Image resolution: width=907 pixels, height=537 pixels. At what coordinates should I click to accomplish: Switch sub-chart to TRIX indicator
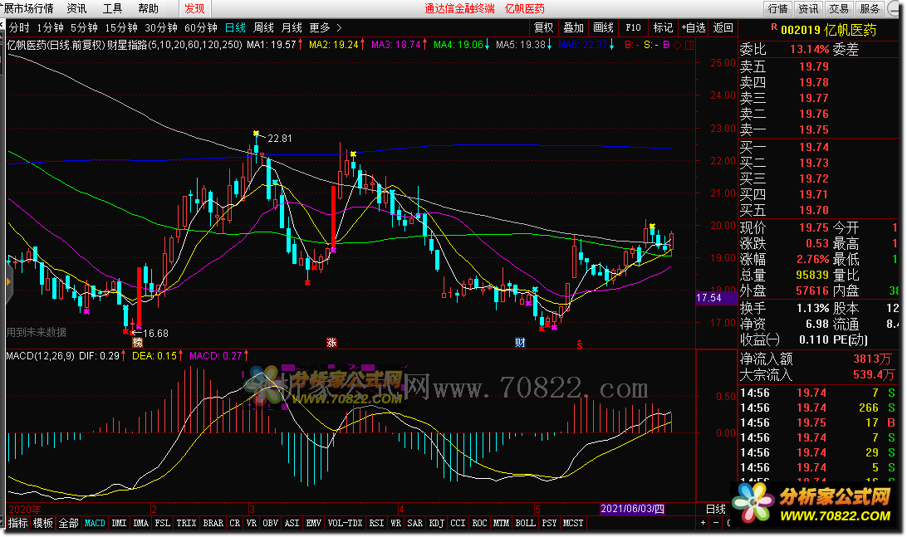[x=186, y=523]
